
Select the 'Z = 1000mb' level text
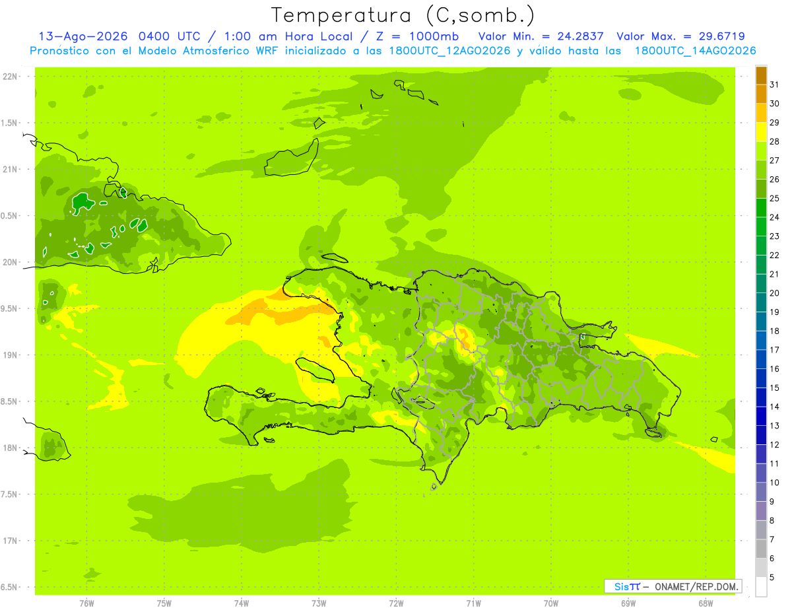[x=417, y=36]
